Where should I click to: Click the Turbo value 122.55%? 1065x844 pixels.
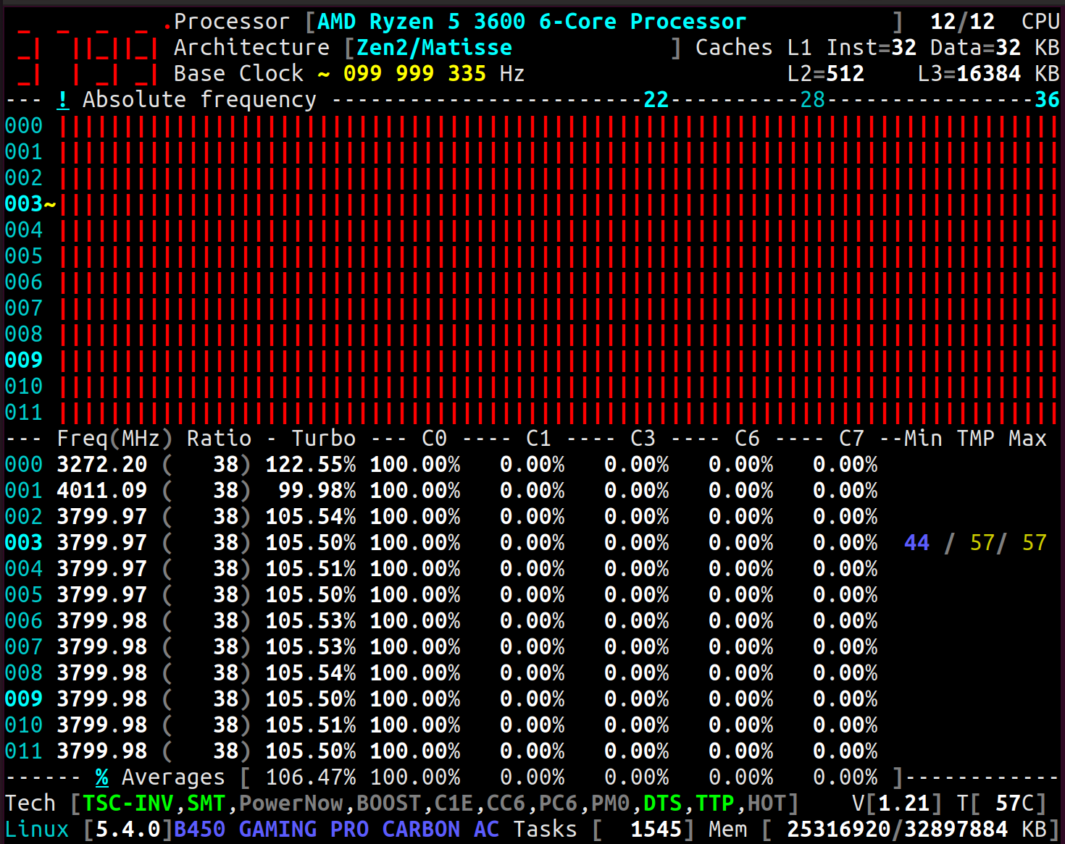[x=311, y=465]
